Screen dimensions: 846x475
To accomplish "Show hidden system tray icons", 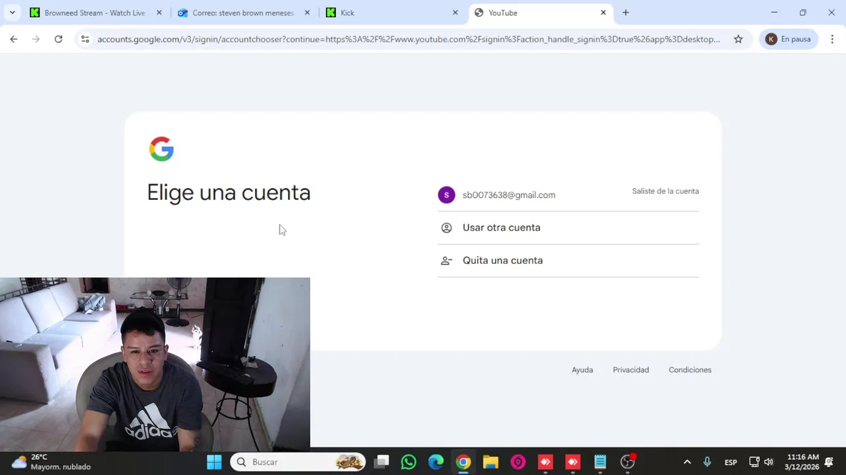I will [x=687, y=462].
